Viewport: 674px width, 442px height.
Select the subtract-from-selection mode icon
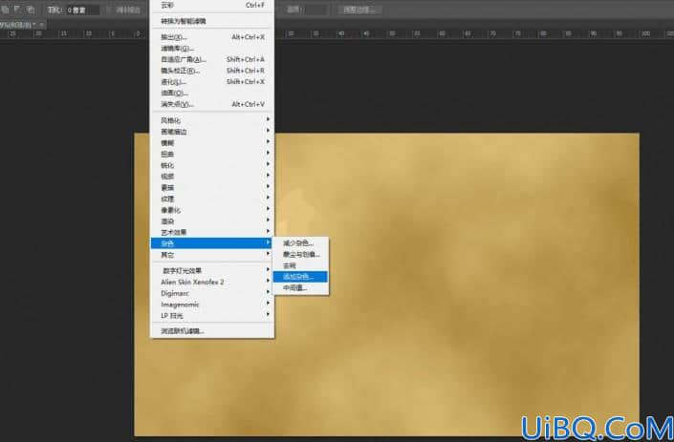click(x=18, y=10)
